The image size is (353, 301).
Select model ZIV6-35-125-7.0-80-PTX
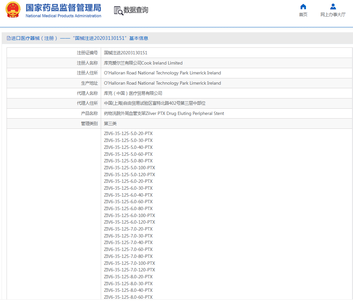point(128,256)
